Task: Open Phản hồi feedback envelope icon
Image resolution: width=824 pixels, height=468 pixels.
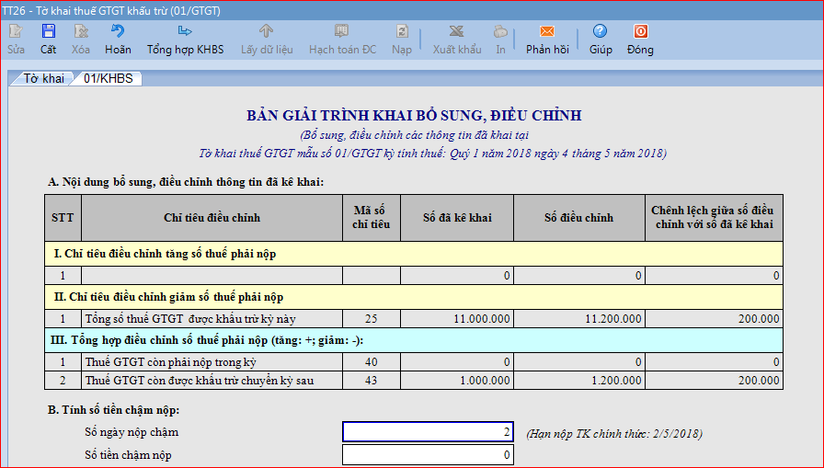Action: pyautogui.click(x=547, y=31)
